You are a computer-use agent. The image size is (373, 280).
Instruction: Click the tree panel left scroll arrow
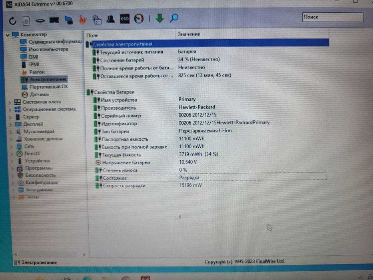16,254
